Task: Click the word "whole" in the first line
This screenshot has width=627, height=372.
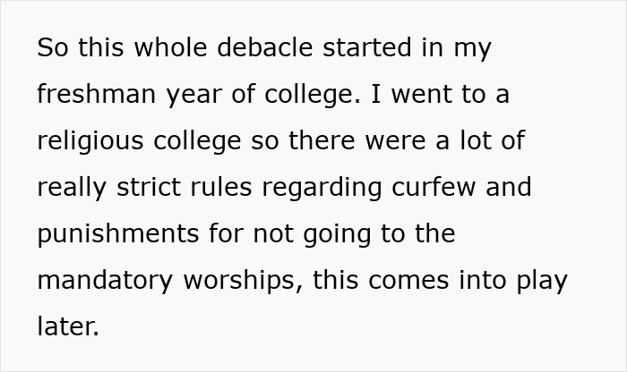Action: click(166, 48)
